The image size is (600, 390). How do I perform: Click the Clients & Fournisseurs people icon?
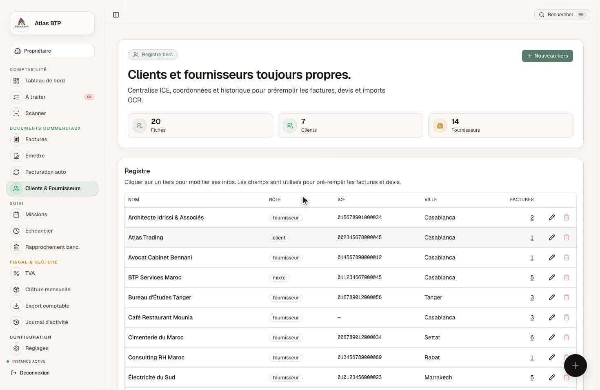(16, 188)
